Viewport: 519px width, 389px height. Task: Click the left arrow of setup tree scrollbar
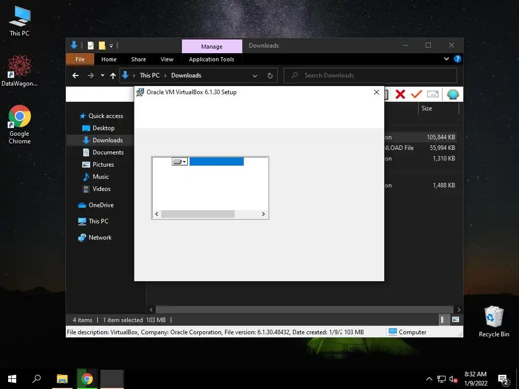[157, 214]
